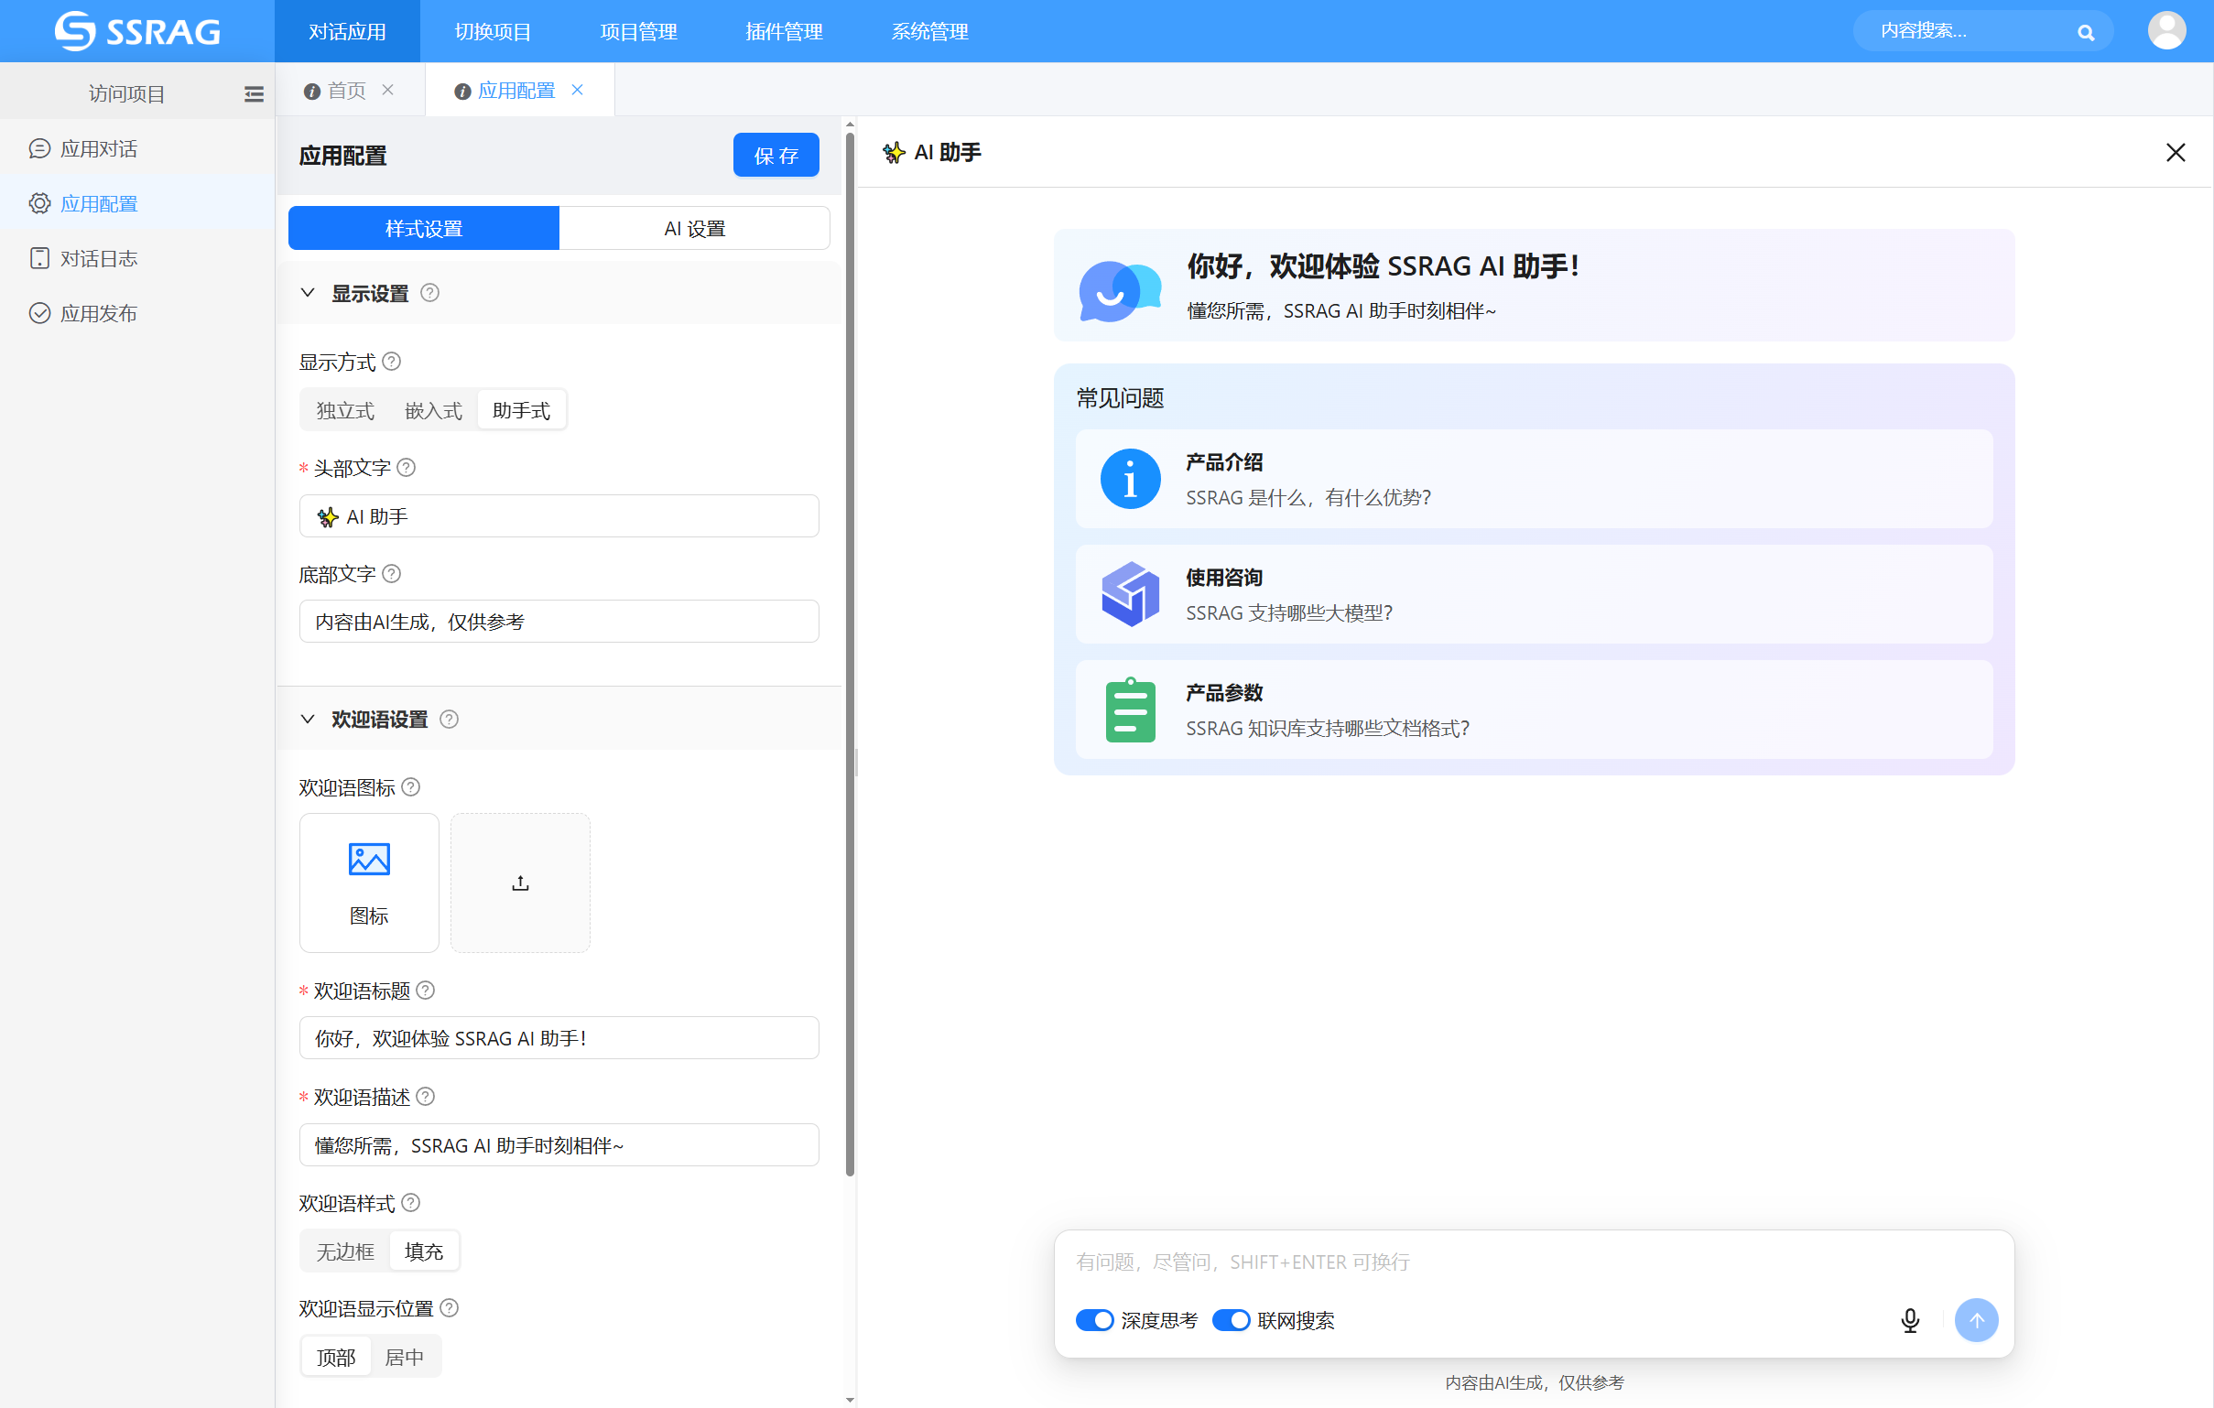Click the 欢迎语标题 input field
This screenshot has width=2214, height=1408.
point(559,1038)
